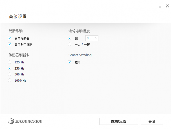Screen dimensions: 171x129
Task: Click the 鼠标移动 section heading
Action: tap(15, 31)
